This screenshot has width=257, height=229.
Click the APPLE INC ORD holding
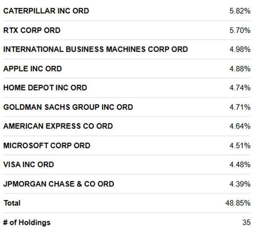point(33,69)
